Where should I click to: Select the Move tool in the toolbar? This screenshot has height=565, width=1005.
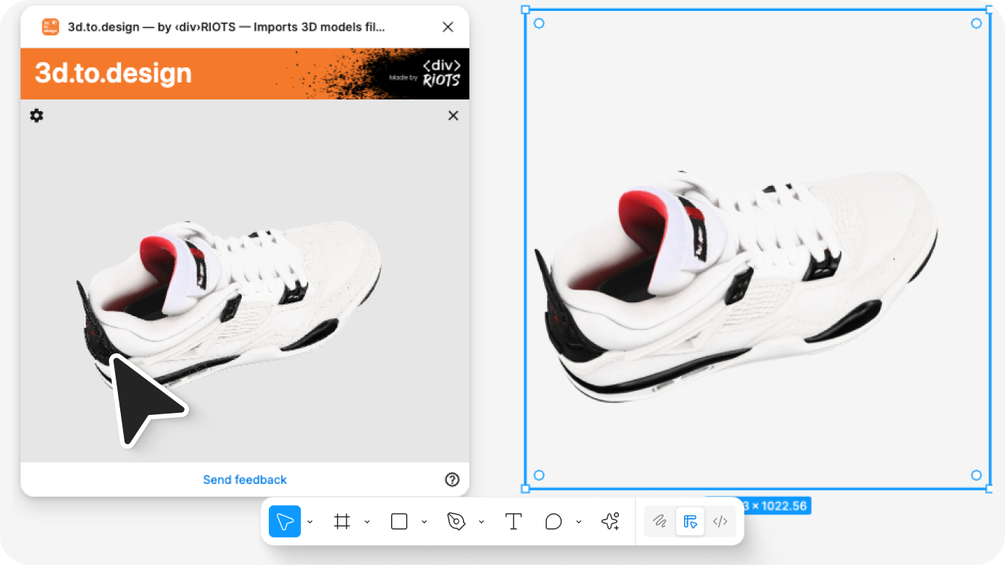click(285, 522)
